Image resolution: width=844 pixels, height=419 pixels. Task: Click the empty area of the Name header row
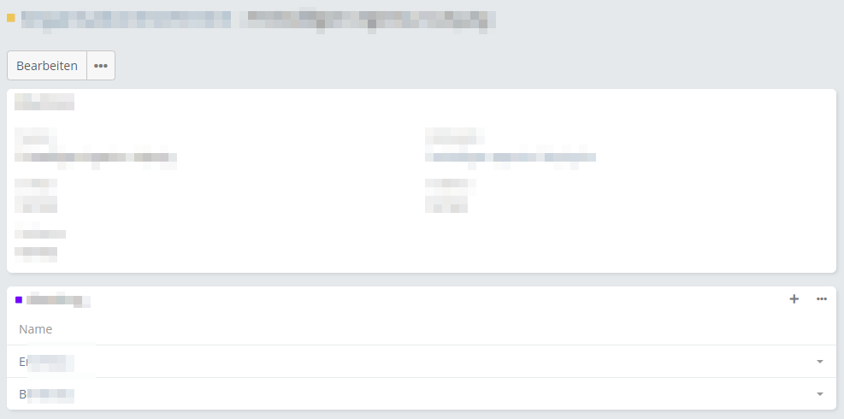(431, 329)
